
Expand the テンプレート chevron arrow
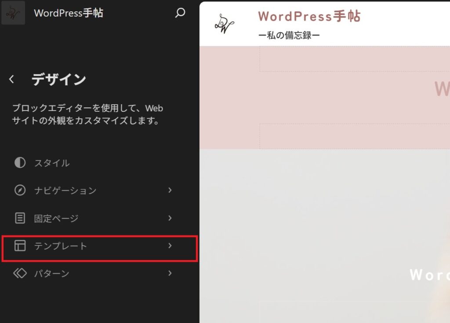tap(170, 246)
